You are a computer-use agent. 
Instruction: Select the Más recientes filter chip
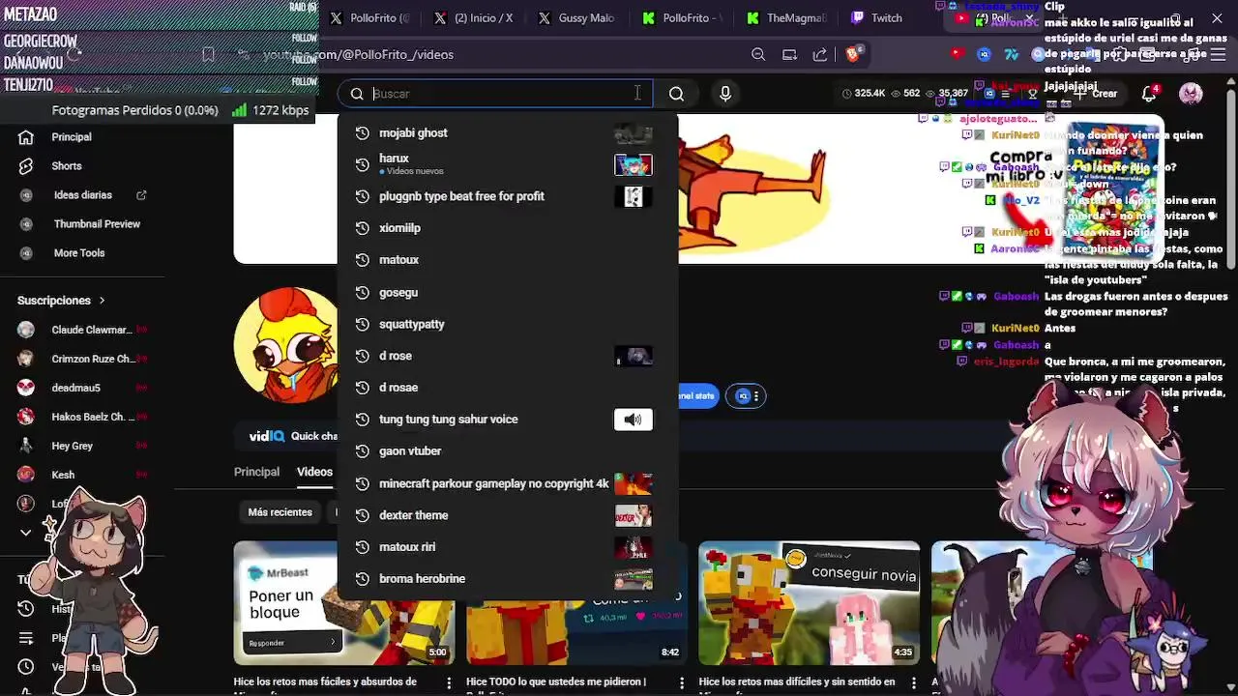[x=280, y=512]
